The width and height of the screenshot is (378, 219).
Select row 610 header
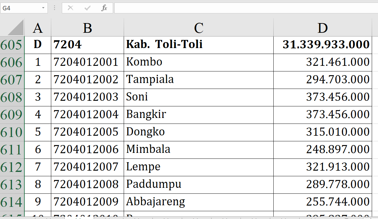[x=12, y=132]
